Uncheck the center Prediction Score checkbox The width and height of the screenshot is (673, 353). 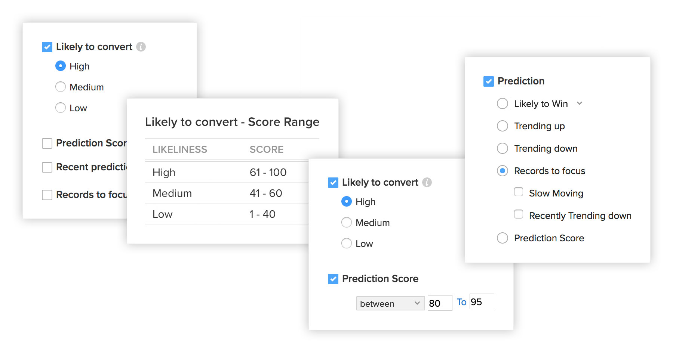click(x=333, y=279)
